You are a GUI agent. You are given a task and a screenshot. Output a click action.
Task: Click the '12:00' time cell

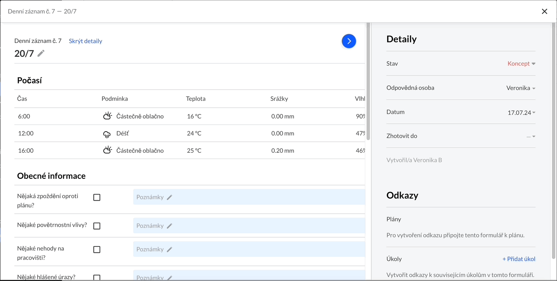[x=26, y=133]
